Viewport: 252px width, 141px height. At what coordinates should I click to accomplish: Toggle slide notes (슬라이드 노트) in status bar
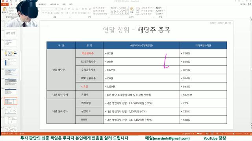(188, 134)
